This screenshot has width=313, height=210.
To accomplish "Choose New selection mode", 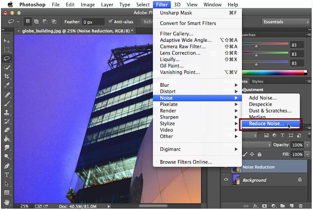I will pos(28,21).
